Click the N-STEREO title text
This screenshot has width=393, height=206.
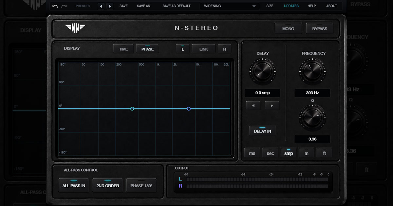pos(196,28)
